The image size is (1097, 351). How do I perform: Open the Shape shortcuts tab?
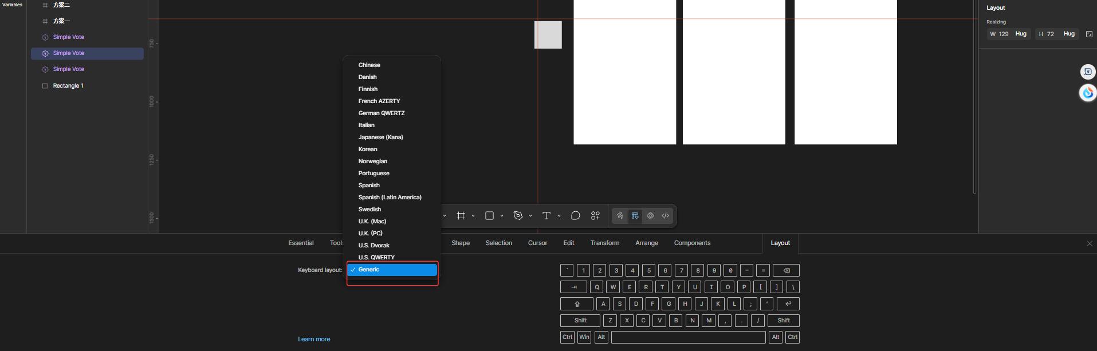(461, 243)
